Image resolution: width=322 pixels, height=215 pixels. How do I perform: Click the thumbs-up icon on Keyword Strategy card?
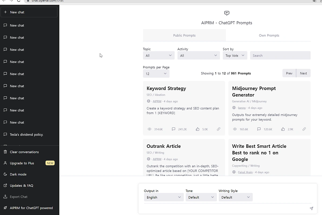pyautogui.click(x=197, y=129)
